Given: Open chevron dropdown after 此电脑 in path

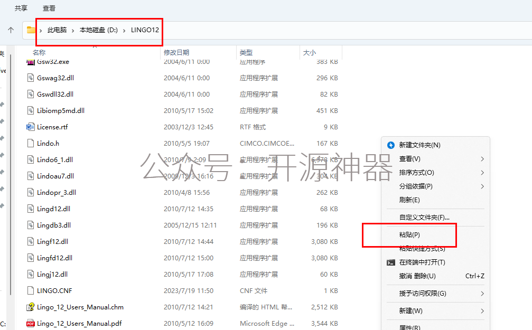Looking at the screenshot, I should point(73,31).
